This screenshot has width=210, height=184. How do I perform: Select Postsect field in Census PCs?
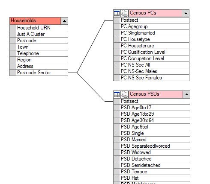pos(151,20)
